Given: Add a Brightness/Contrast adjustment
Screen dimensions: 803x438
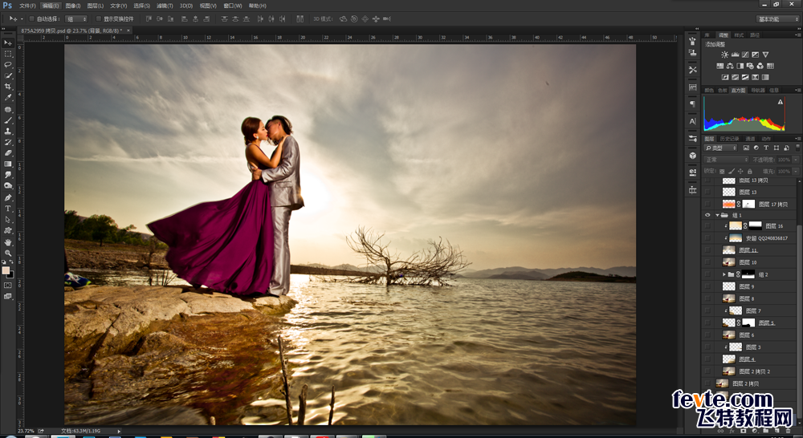Looking at the screenshot, I should coord(724,55).
